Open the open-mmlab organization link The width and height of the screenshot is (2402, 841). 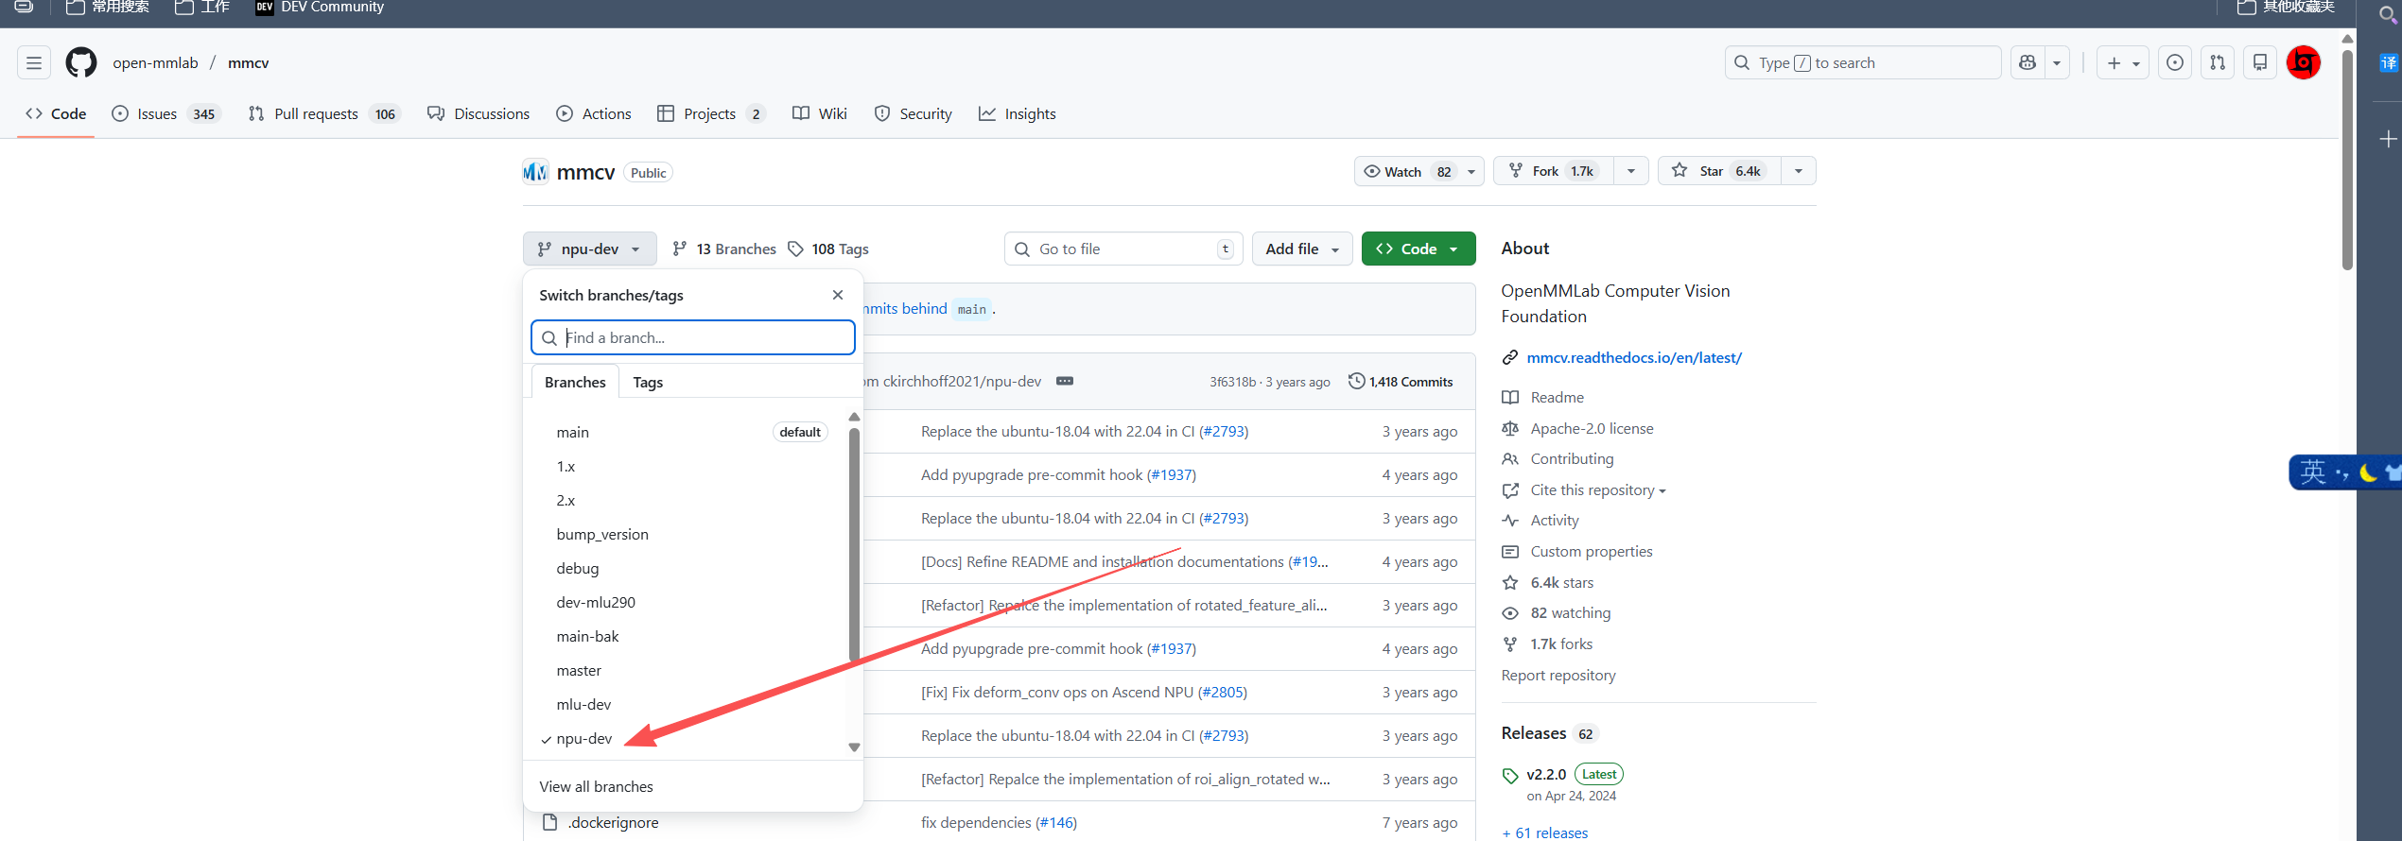(x=155, y=63)
